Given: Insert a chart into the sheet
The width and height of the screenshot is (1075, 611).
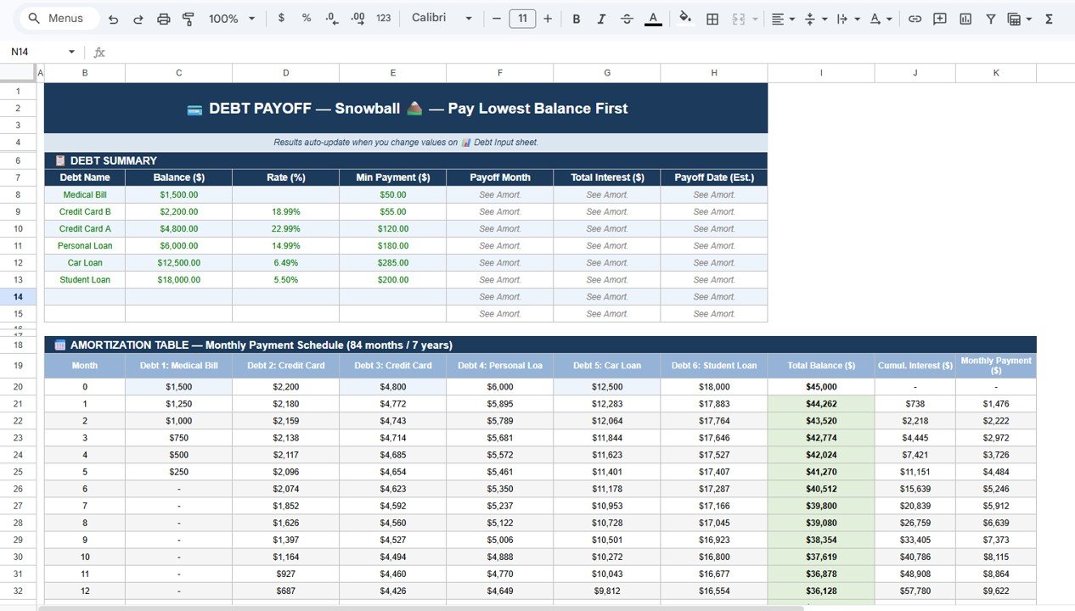Looking at the screenshot, I should click(965, 18).
